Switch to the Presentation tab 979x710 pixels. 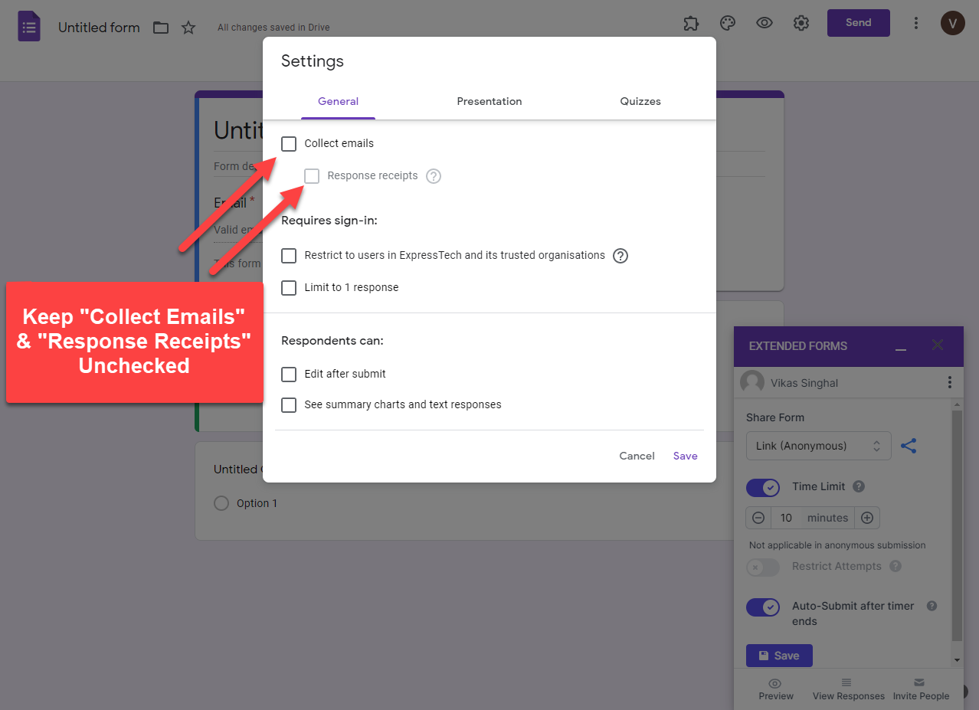[489, 101]
